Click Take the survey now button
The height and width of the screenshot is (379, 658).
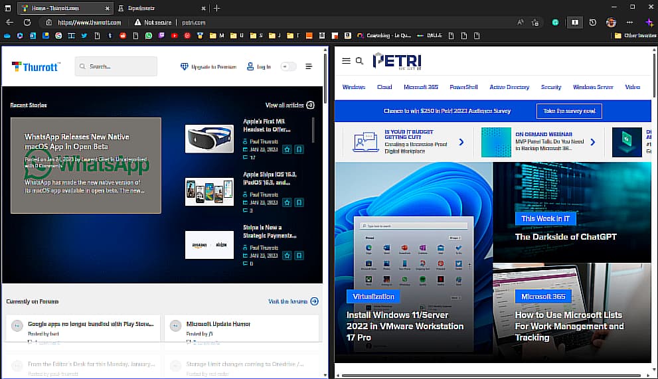(569, 111)
